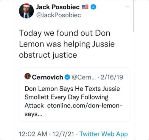Click the 2/16/19 date of quoted tweet
This screenshot has width=149, height=140.
coord(112,77)
